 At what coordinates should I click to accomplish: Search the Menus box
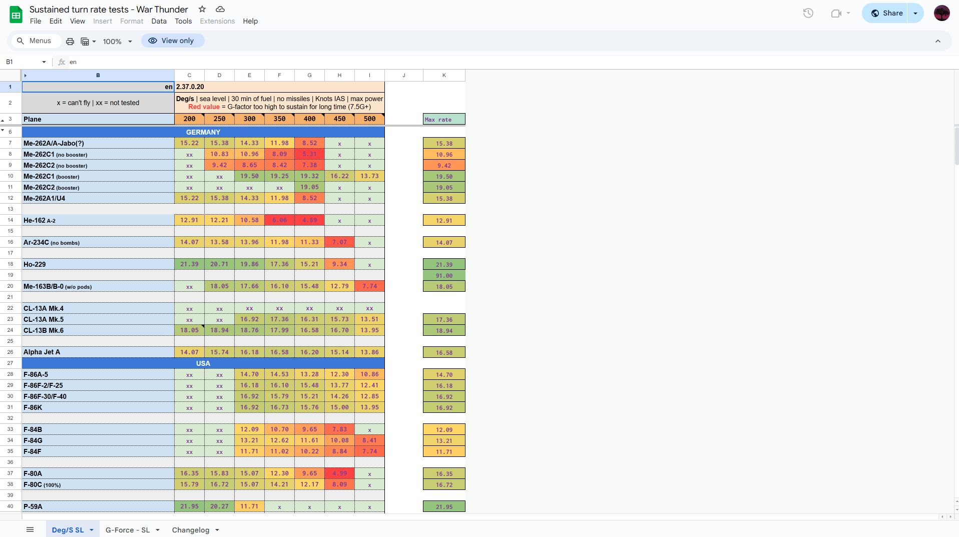pyautogui.click(x=34, y=41)
